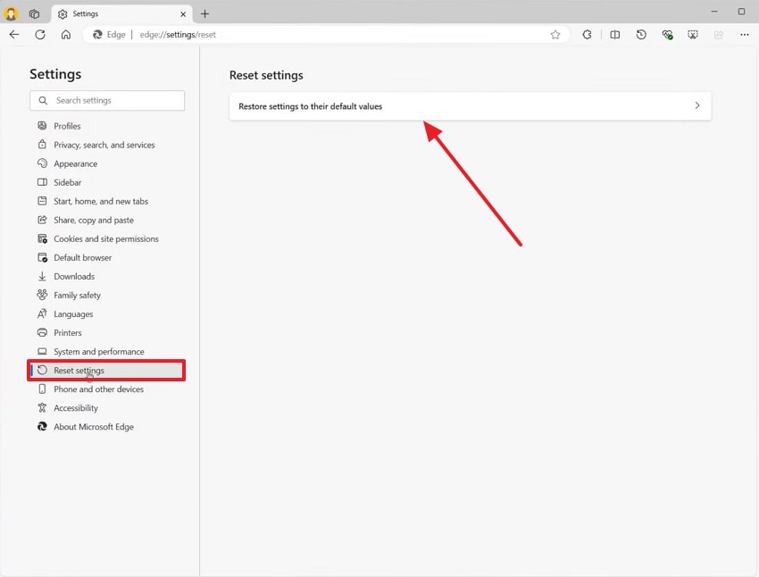This screenshot has width=759, height=577.
Task: Click the Search settings field
Action: pos(107,100)
